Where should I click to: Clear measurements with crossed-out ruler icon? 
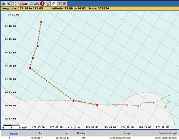(x=64, y=4)
